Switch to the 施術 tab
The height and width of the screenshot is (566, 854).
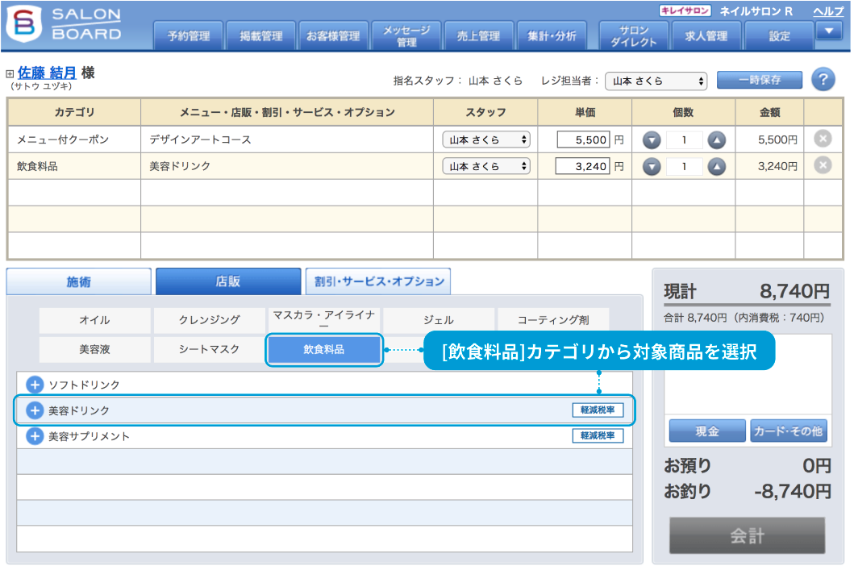coord(78,281)
